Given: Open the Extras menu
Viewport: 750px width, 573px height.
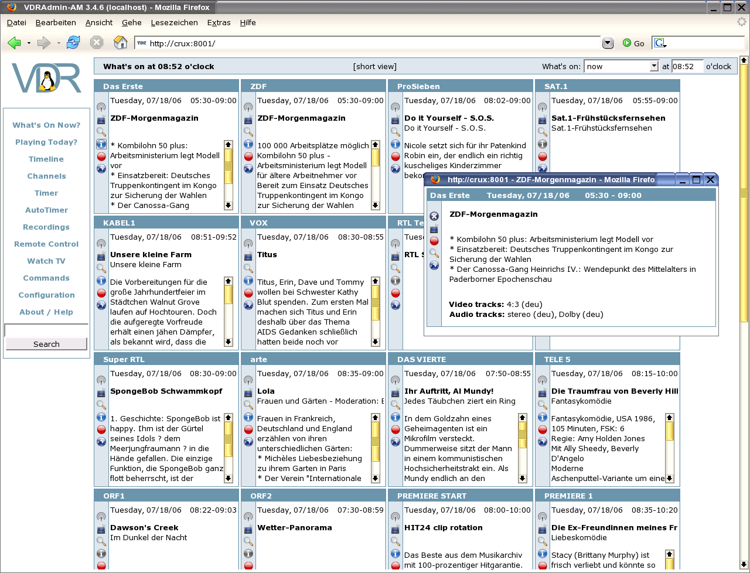Looking at the screenshot, I should coord(219,22).
